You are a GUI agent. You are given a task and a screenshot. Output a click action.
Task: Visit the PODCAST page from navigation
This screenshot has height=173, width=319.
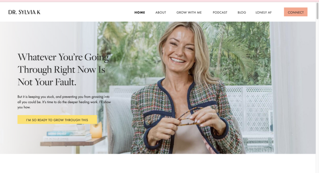click(220, 12)
